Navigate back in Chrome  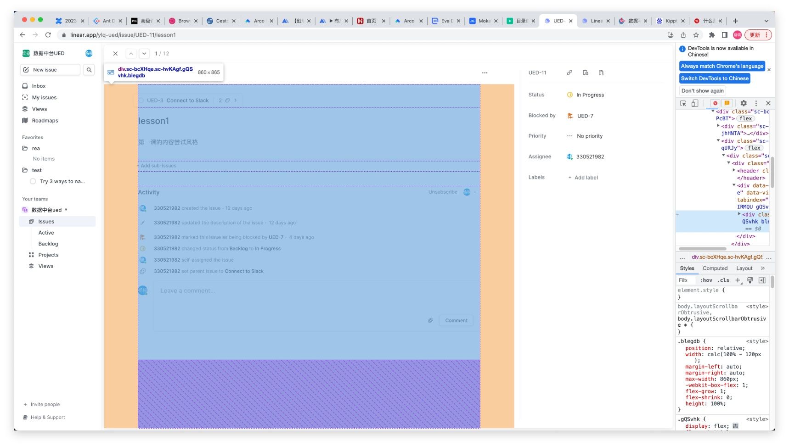[23, 35]
